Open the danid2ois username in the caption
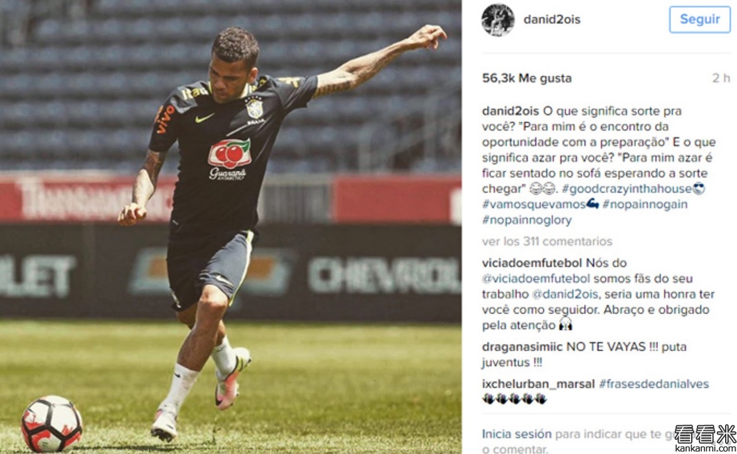 pos(510,111)
